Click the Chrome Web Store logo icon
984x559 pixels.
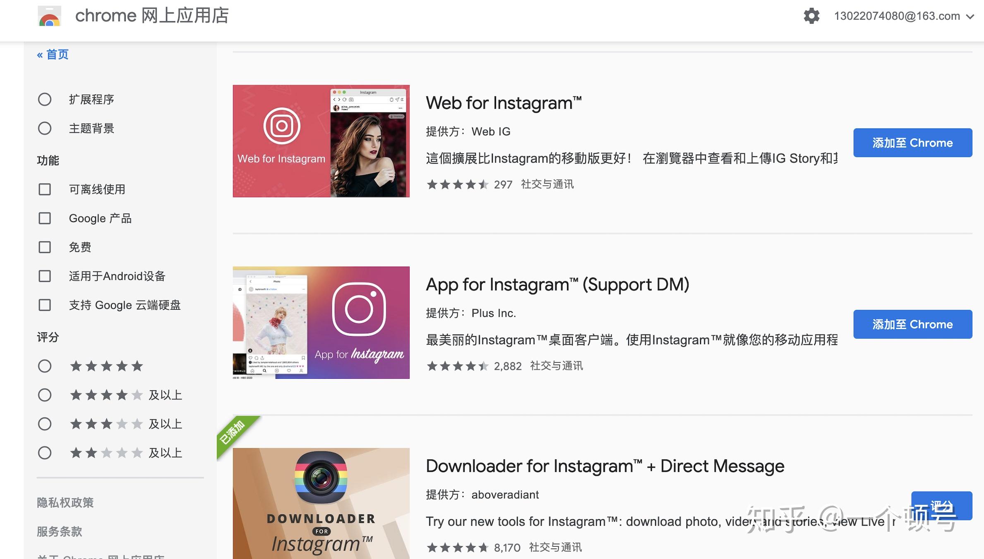tap(50, 16)
